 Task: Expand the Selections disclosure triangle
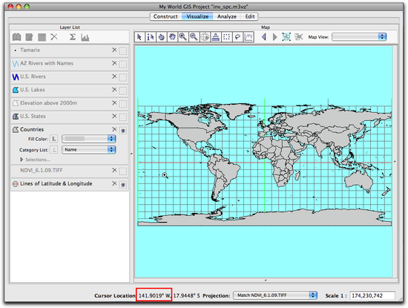(22, 160)
